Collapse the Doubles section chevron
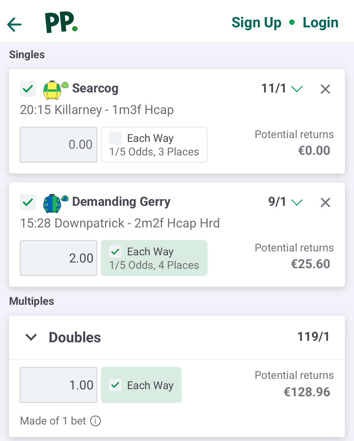The height and width of the screenshot is (441, 354). click(x=31, y=337)
